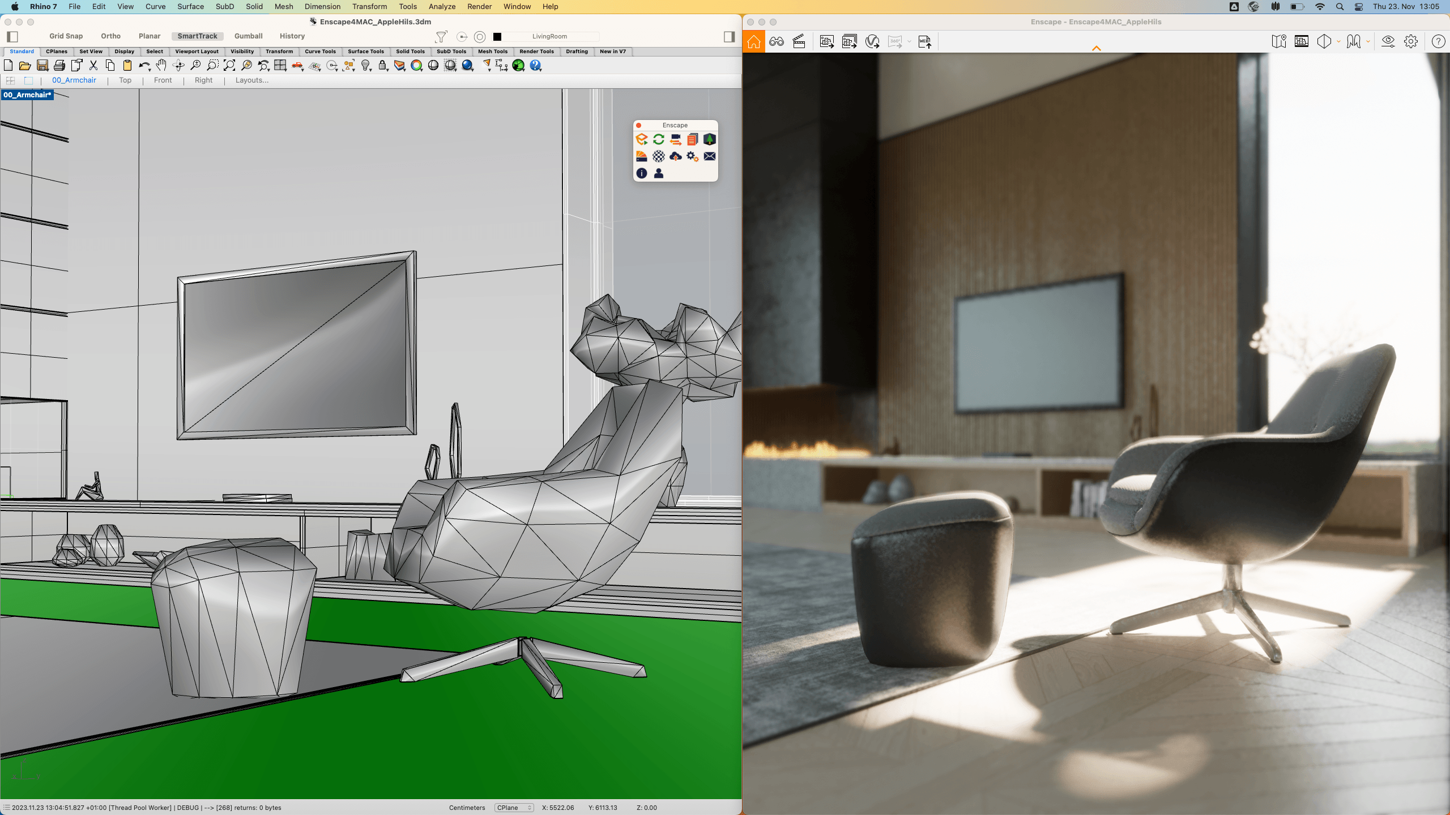Toggle Ortho mode on

click(110, 36)
